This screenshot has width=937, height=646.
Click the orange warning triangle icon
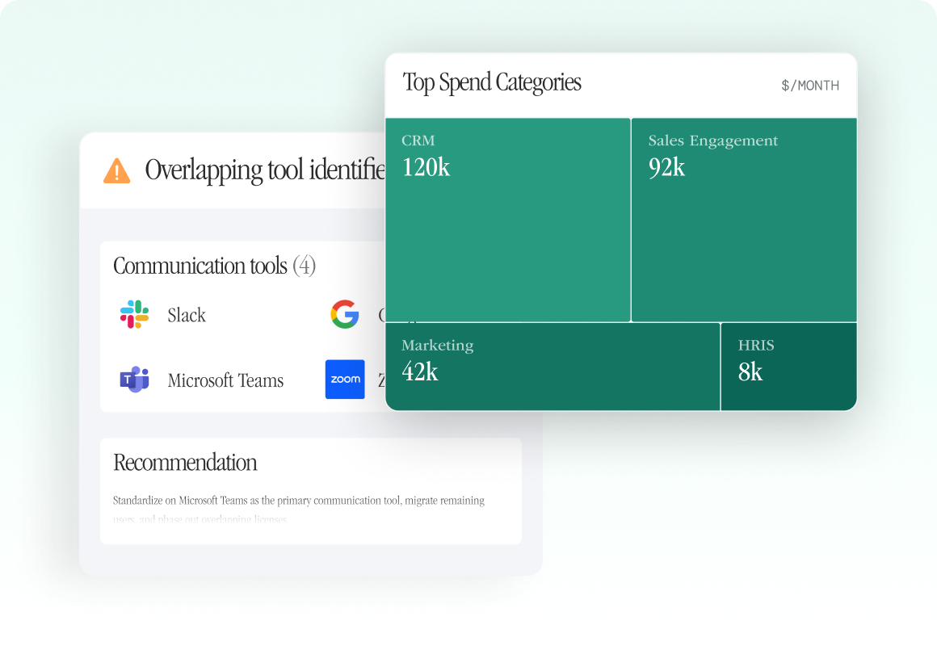(x=116, y=170)
